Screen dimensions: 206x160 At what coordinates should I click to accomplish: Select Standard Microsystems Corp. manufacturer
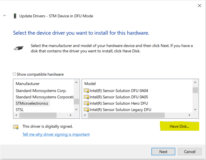tap(41, 91)
